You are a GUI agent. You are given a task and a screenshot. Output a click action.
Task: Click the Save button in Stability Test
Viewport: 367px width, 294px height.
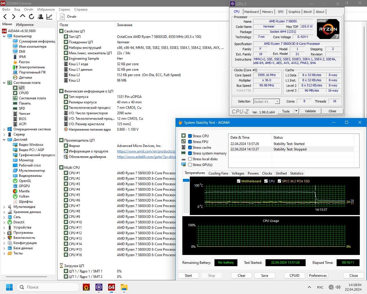pos(265,275)
